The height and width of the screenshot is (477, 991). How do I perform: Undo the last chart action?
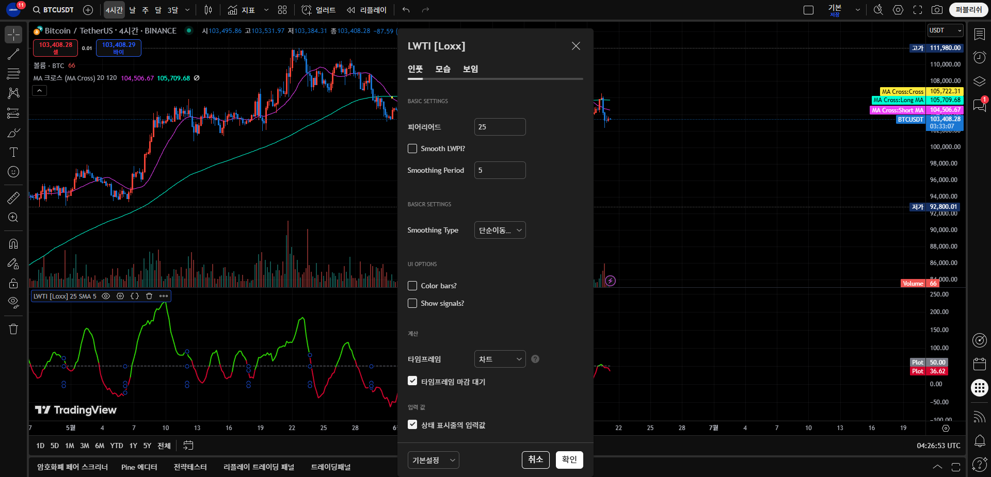[406, 10]
